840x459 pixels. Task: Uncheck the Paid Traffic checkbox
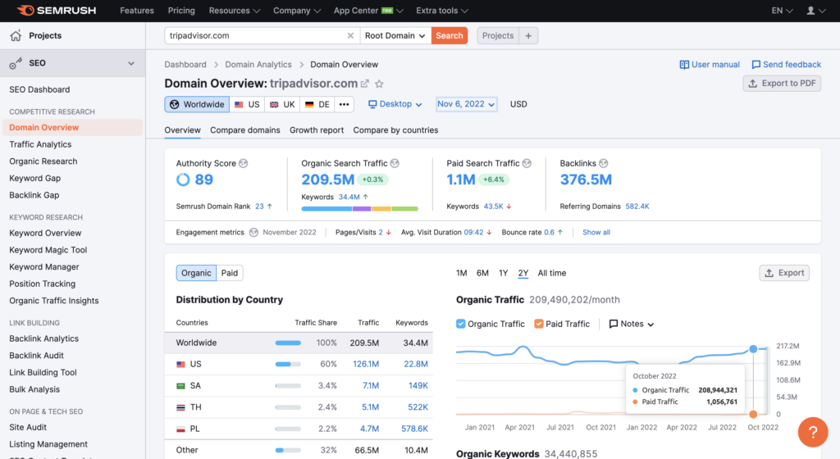tap(538, 324)
